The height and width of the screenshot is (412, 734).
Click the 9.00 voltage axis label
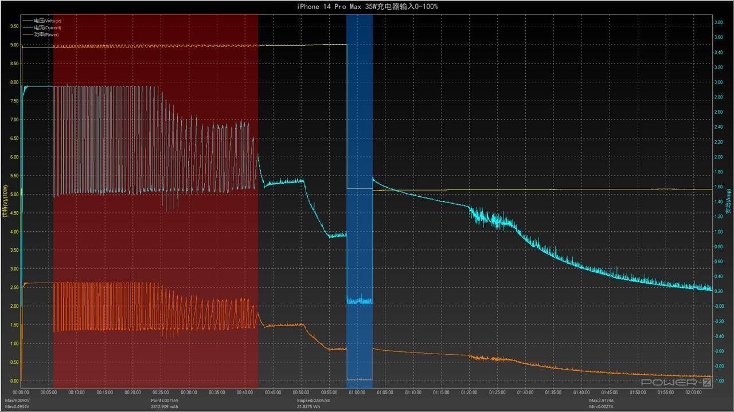pos(15,45)
